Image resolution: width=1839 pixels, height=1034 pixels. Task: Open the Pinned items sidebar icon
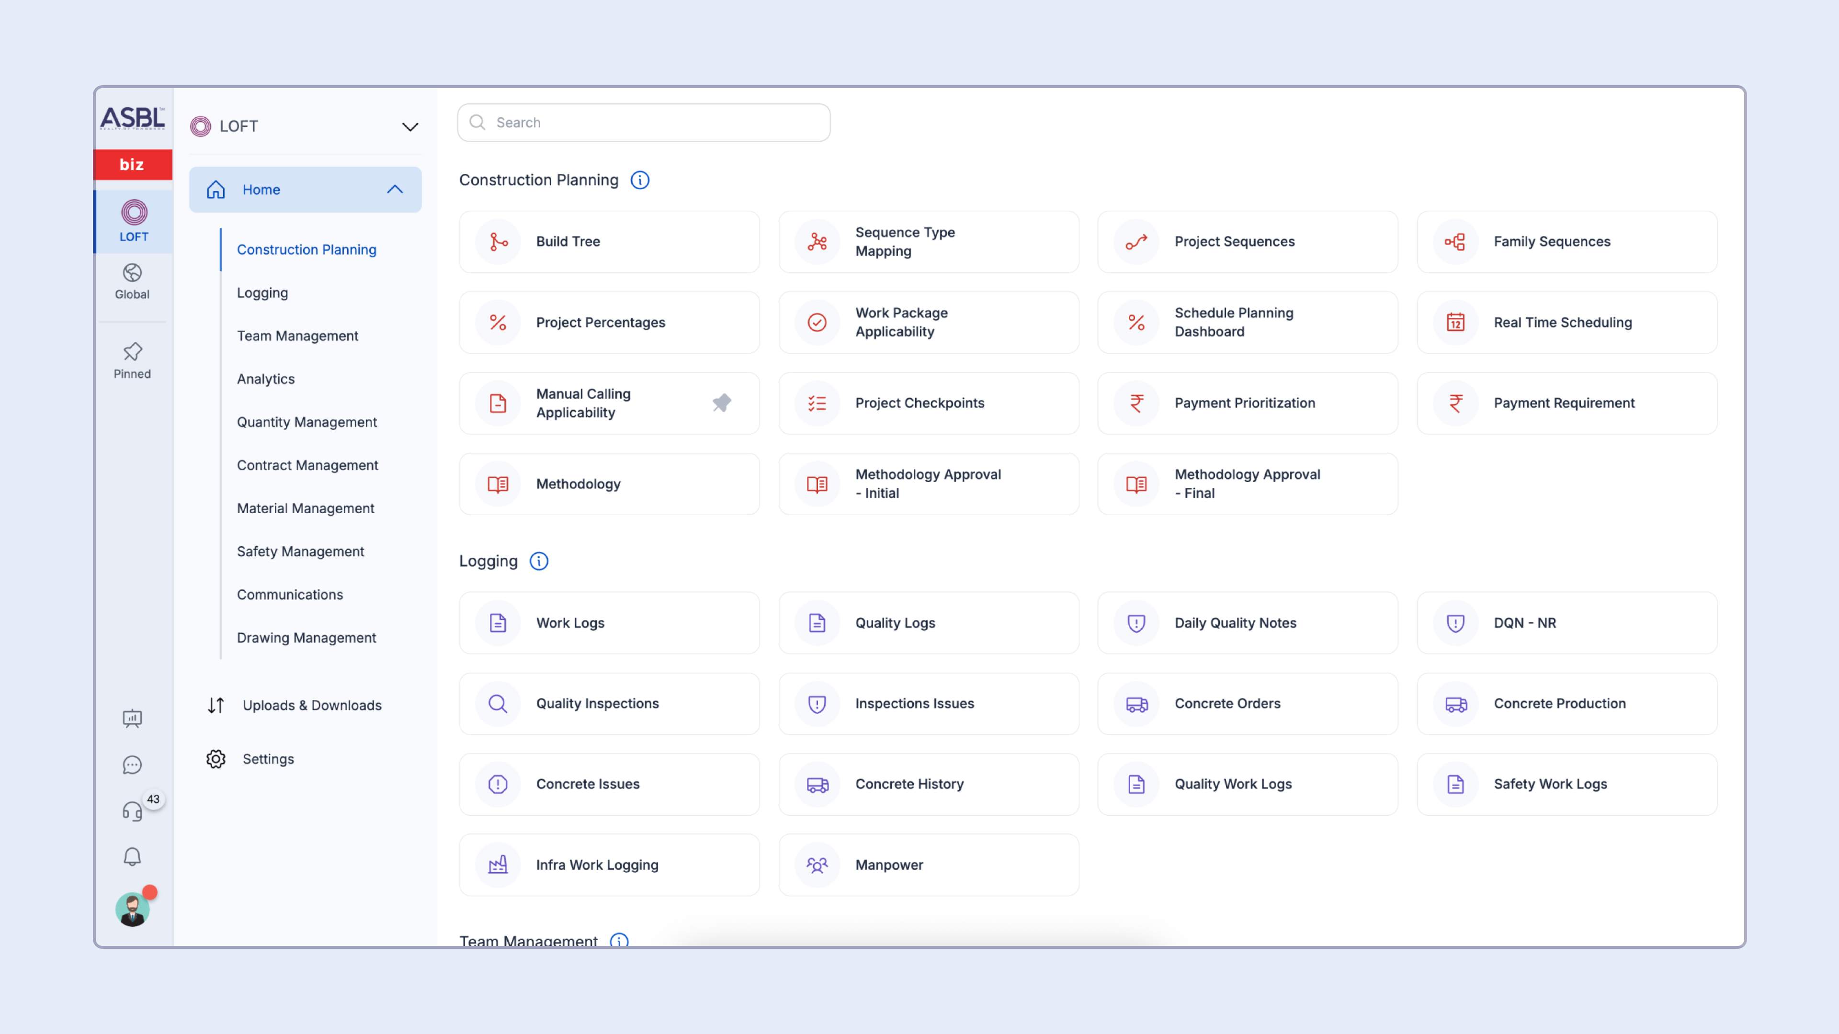(x=132, y=359)
